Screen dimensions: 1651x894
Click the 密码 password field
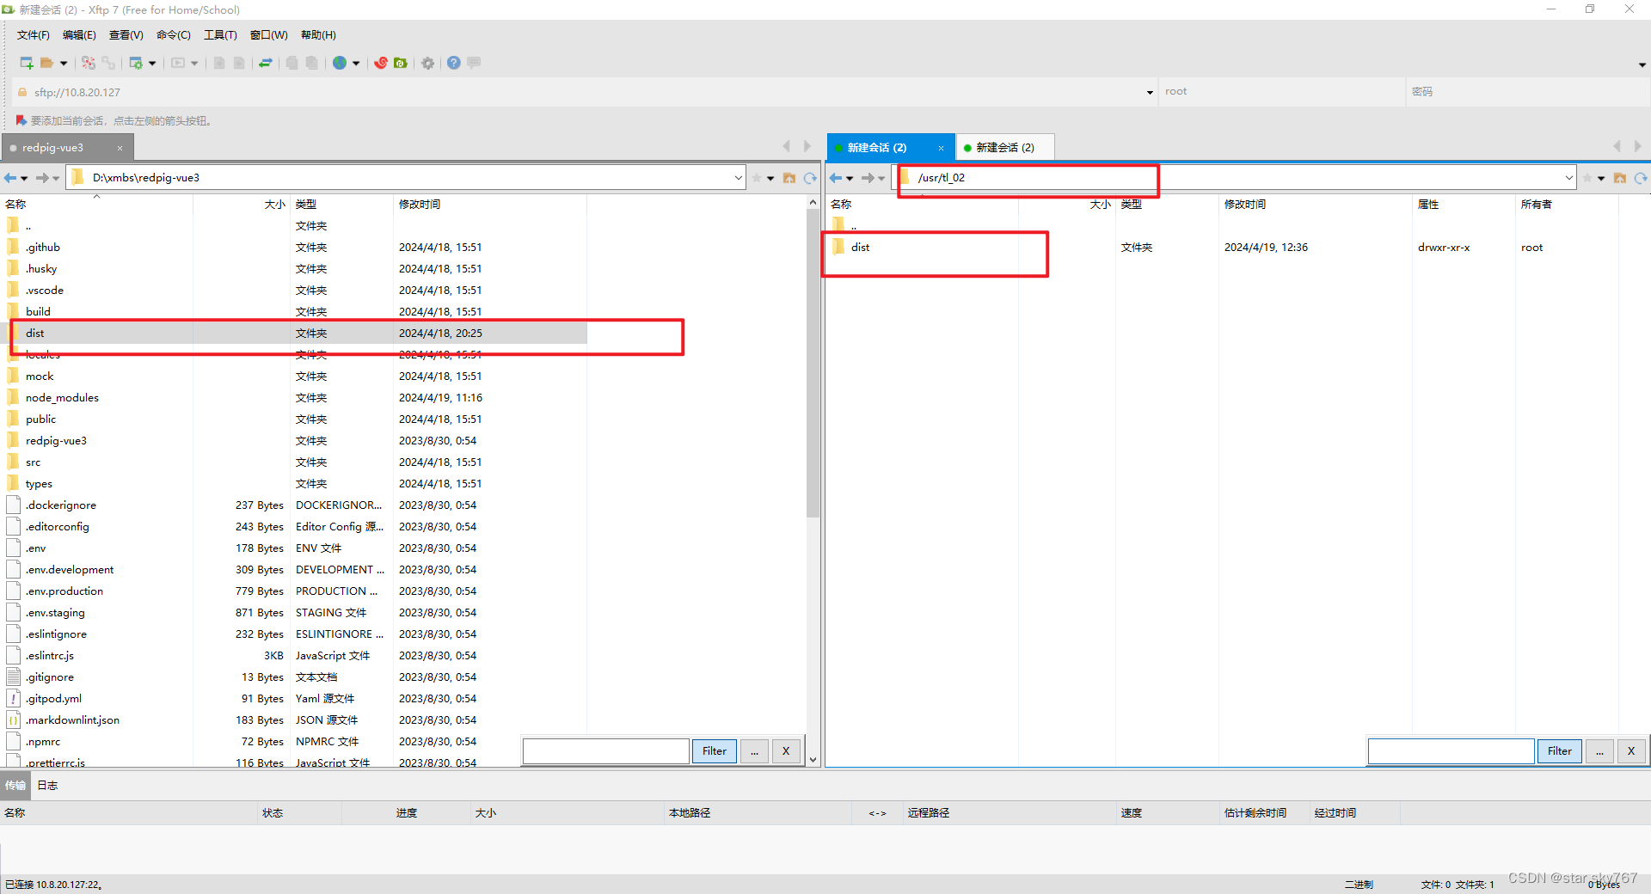pyautogui.click(x=1529, y=92)
